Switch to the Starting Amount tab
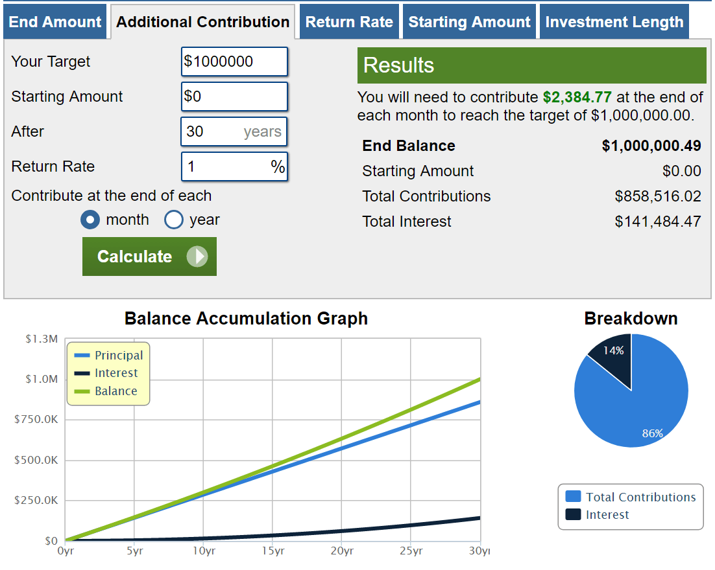715x570 pixels. (x=469, y=22)
